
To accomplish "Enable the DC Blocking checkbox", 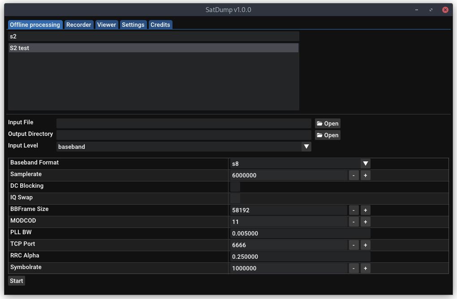I will pos(235,187).
